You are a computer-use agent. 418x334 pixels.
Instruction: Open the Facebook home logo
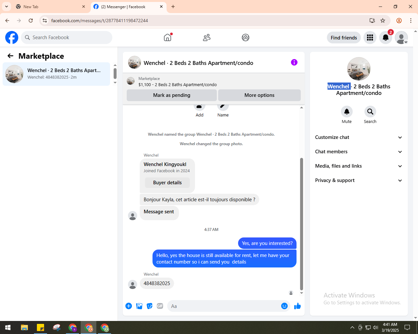click(x=12, y=38)
